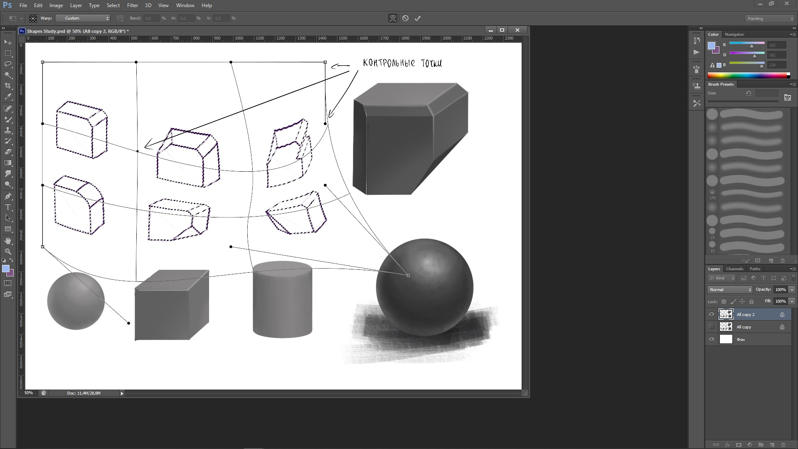Open the Warp style dropdown
This screenshot has width=798, height=449.
(x=83, y=18)
